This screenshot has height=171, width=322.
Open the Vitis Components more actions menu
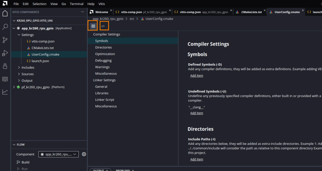point(82,12)
